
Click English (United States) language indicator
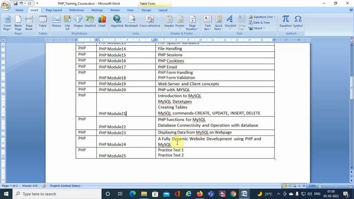[65, 186]
